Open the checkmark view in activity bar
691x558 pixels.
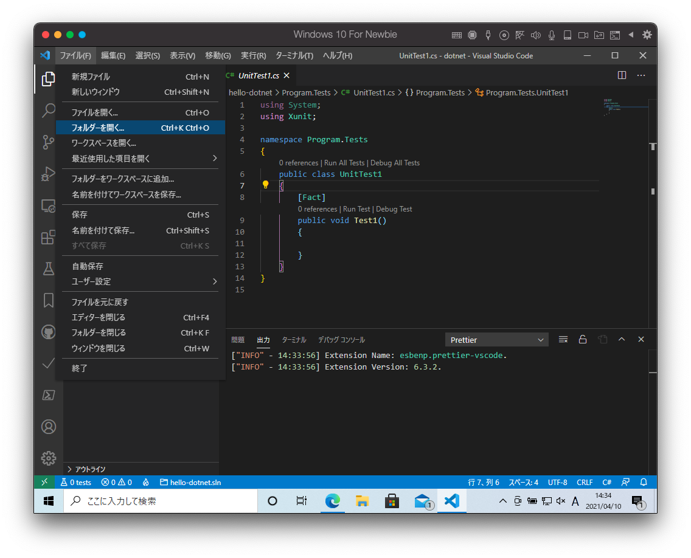(48, 363)
